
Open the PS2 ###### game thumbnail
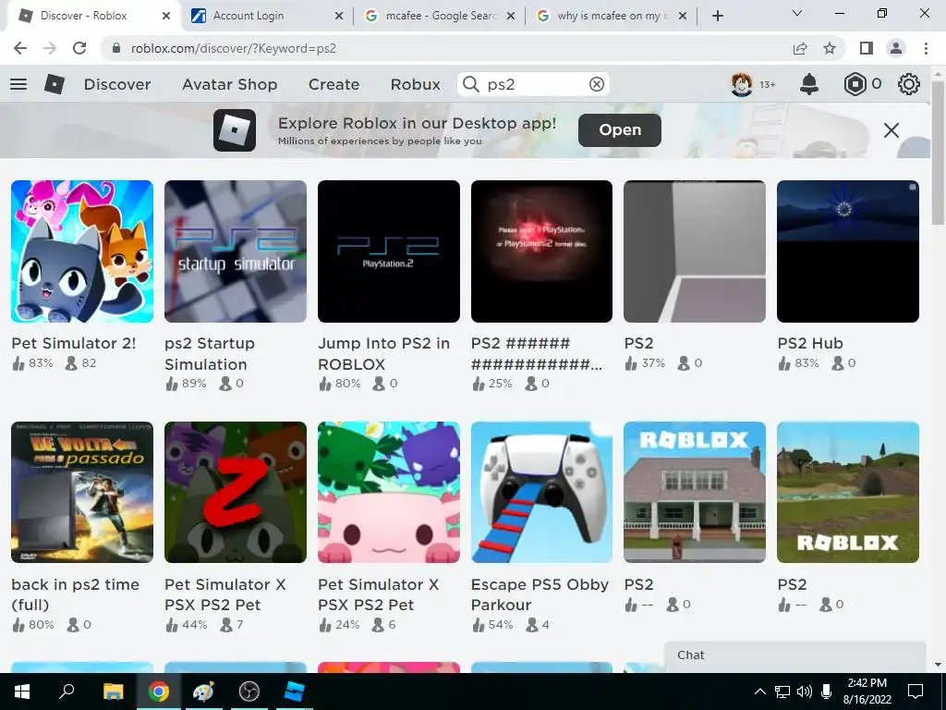click(x=541, y=251)
